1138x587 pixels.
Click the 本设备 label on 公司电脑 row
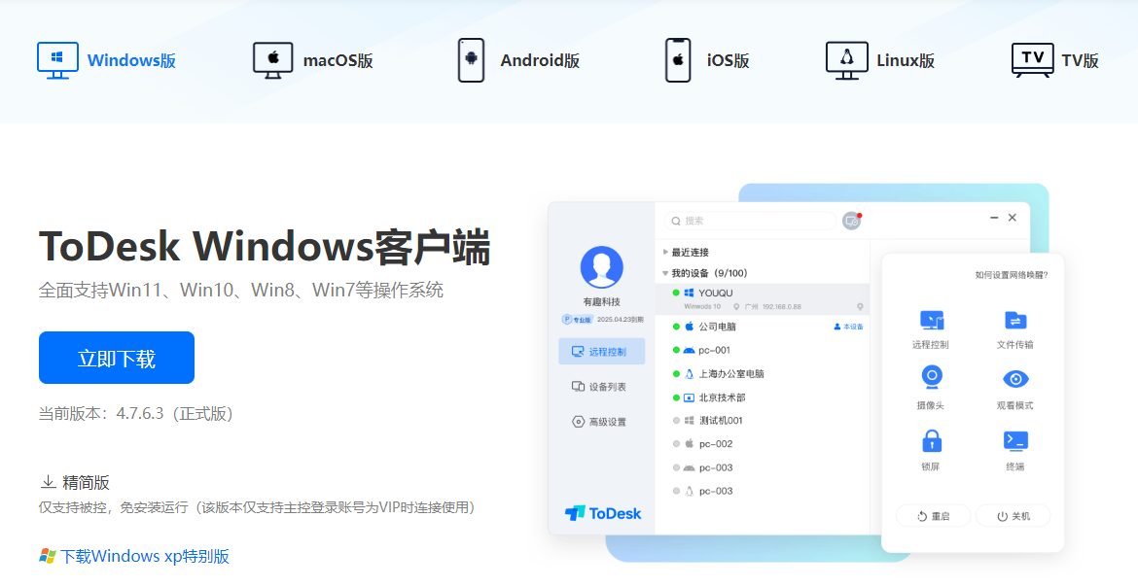coord(848,328)
